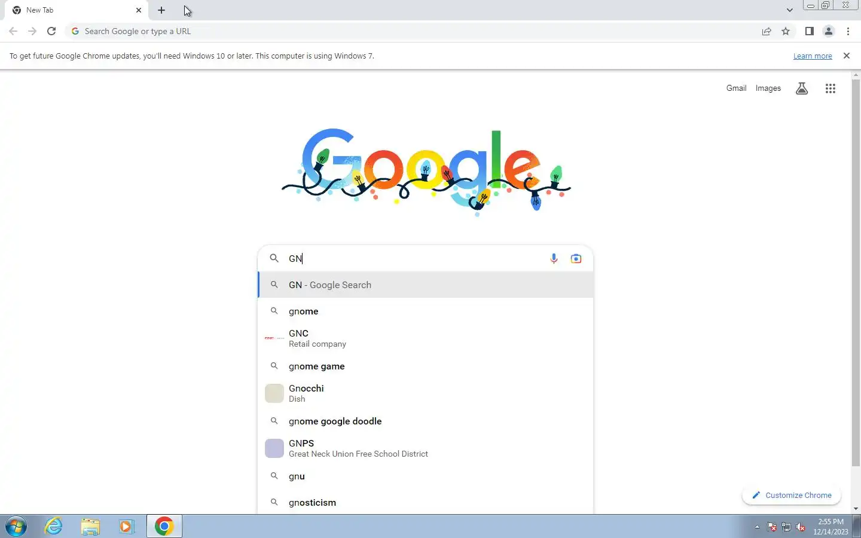Click the share this page icon
Screen dimensions: 861x538
tap(767, 31)
